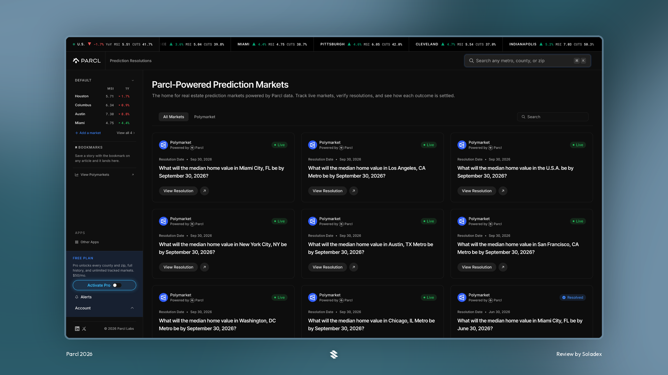Toggle the Activate Pro switch
This screenshot has height=375, width=668.
117,285
